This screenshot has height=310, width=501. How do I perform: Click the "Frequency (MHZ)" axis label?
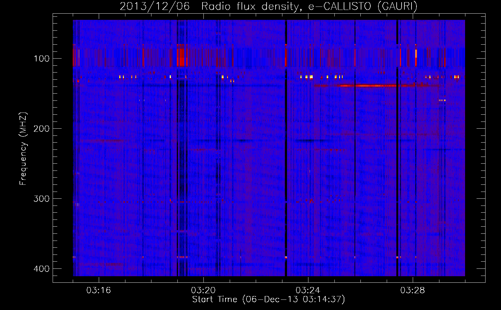pyautogui.click(x=23, y=149)
